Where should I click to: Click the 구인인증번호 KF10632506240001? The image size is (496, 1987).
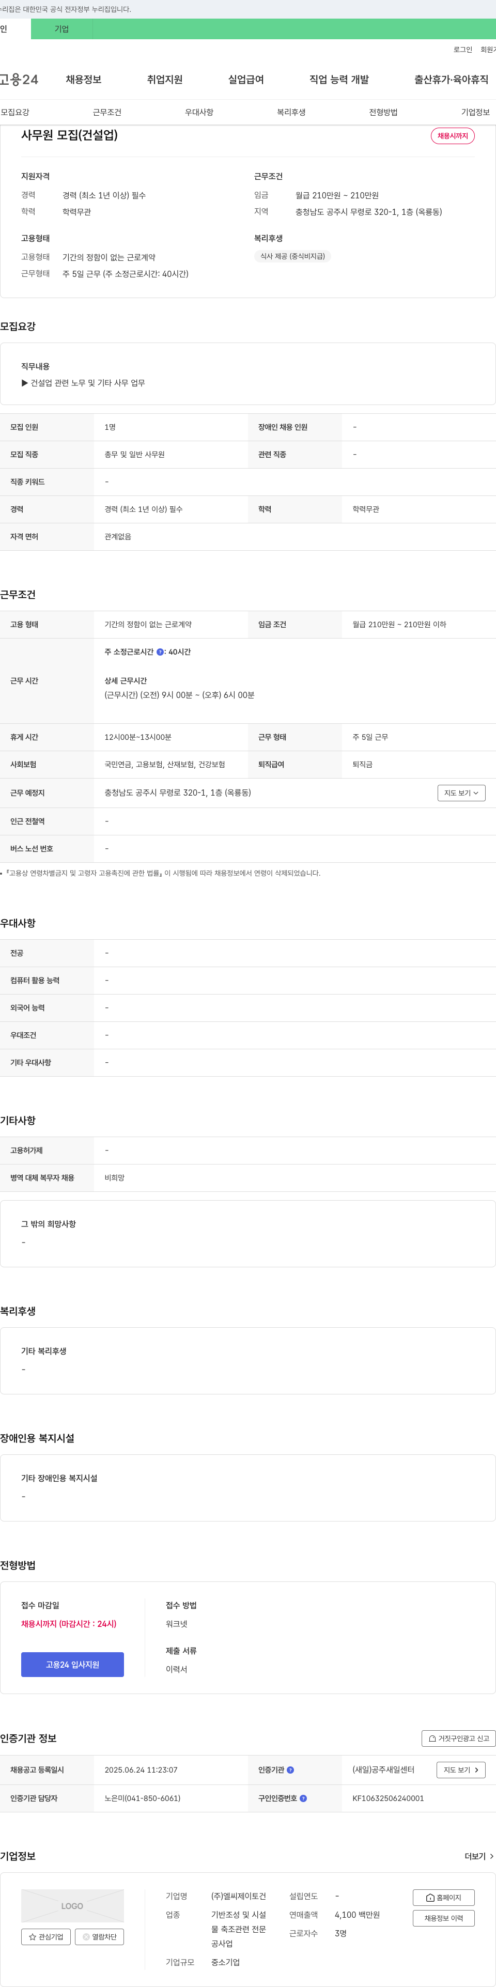(x=388, y=1799)
